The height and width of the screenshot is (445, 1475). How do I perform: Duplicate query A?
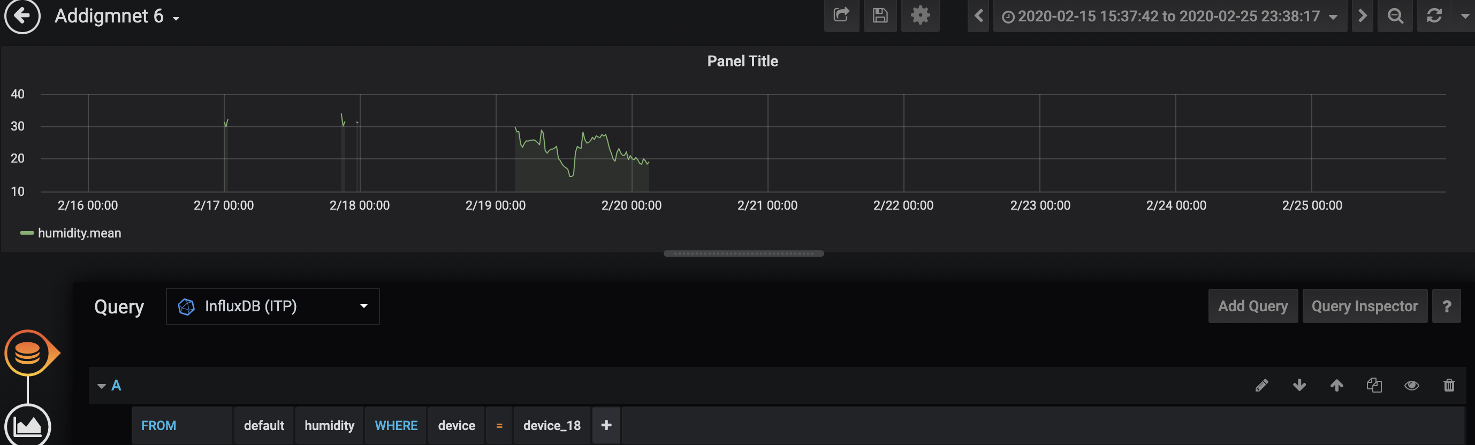1374,385
